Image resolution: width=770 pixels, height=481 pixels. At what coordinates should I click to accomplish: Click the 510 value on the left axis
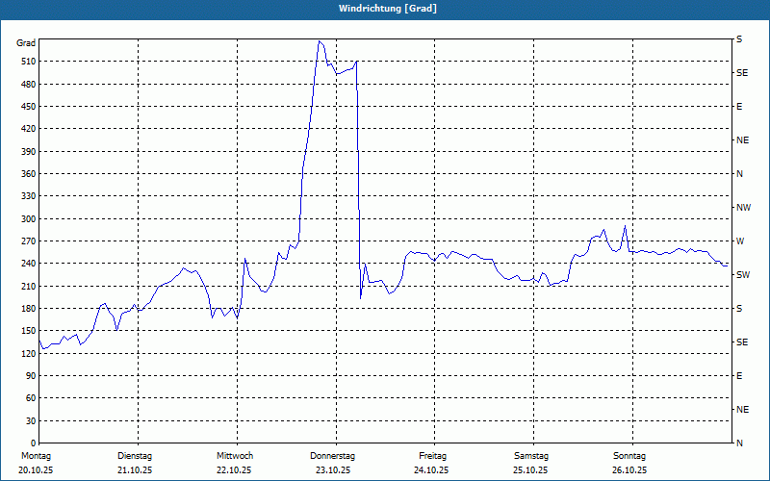tap(27, 62)
